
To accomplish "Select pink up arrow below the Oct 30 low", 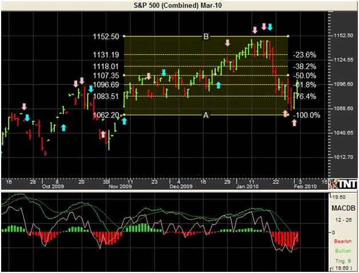I will point(103,134).
